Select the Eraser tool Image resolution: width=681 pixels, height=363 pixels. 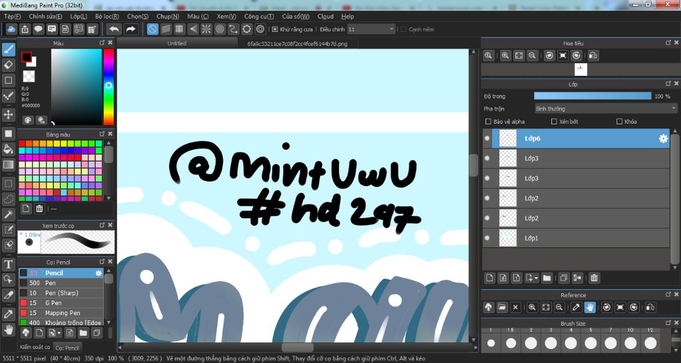point(8,65)
